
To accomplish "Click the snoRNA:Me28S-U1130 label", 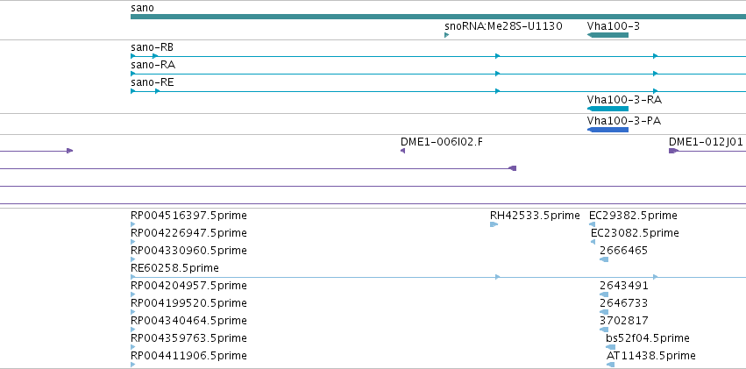I will 503,25.
